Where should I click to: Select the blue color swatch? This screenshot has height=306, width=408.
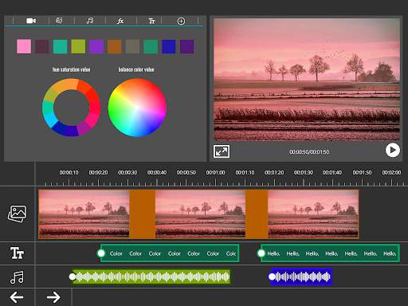point(169,46)
